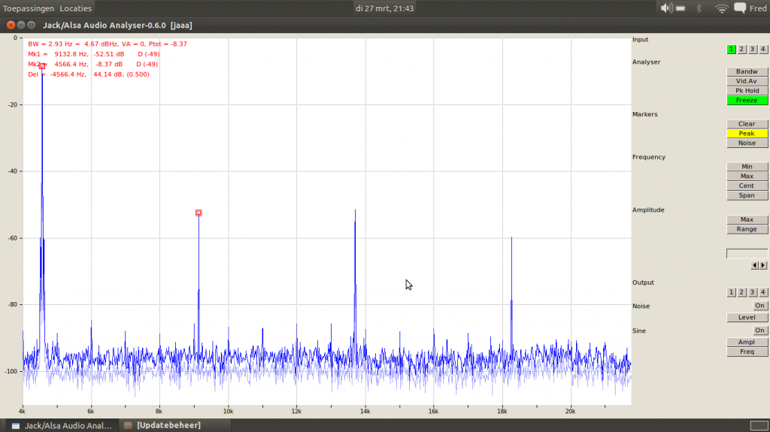Image resolution: width=770 pixels, height=432 pixels.
Task: Click the Del delta readout text
Action: pyautogui.click(x=89, y=74)
